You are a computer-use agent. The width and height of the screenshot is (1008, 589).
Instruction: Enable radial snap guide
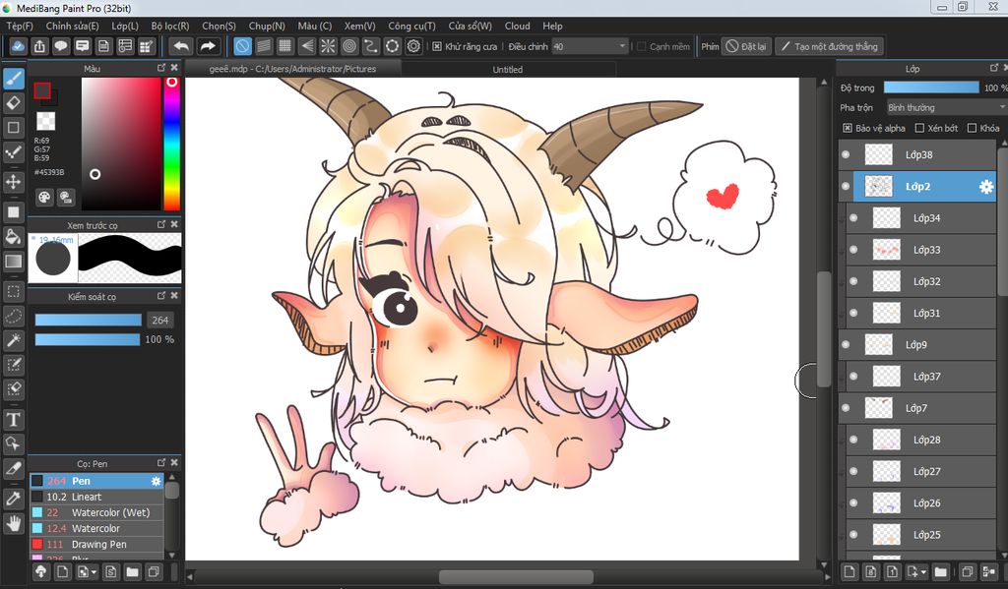[x=328, y=46]
